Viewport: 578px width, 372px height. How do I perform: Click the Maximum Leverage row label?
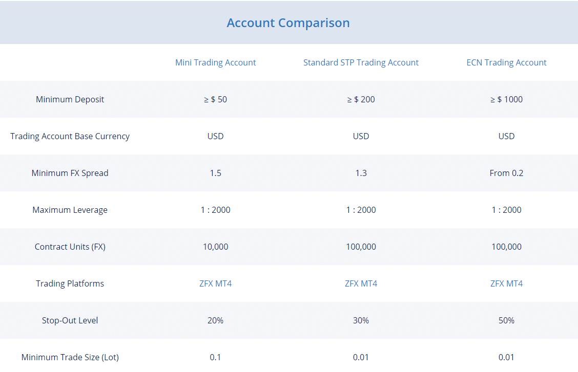click(x=70, y=210)
